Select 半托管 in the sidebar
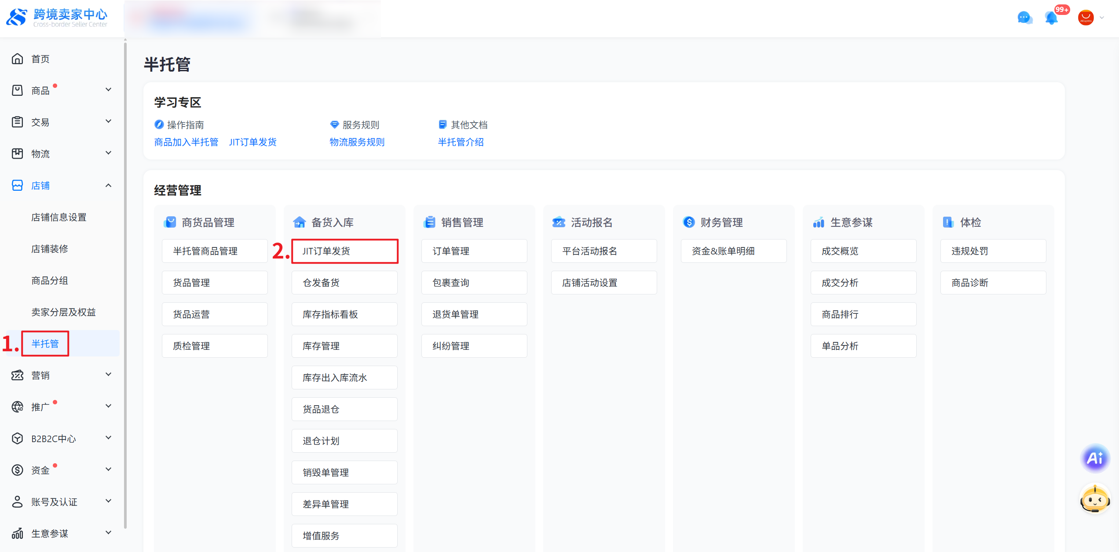Image resolution: width=1119 pixels, height=552 pixels. 45,344
